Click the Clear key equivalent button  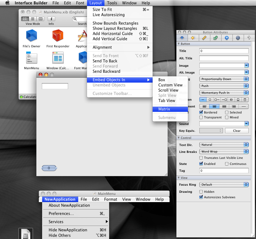(x=237, y=131)
